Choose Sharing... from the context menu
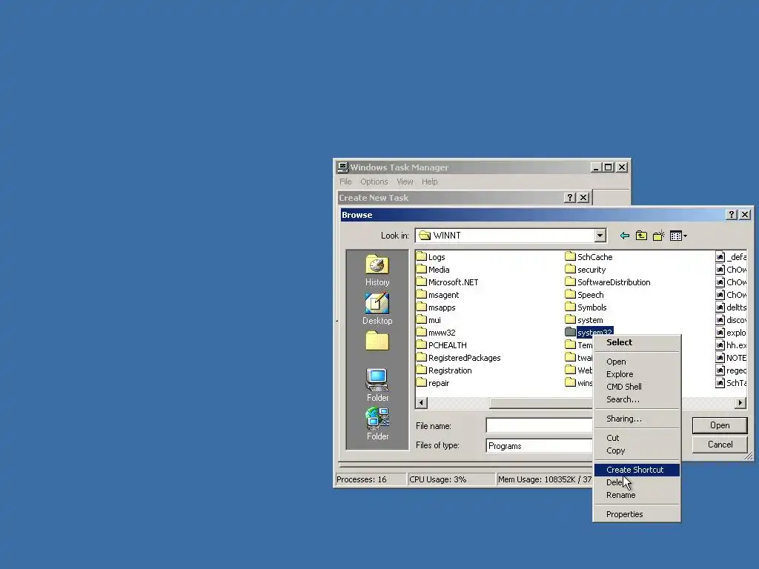The height and width of the screenshot is (569, 759). tap(637, 419)
